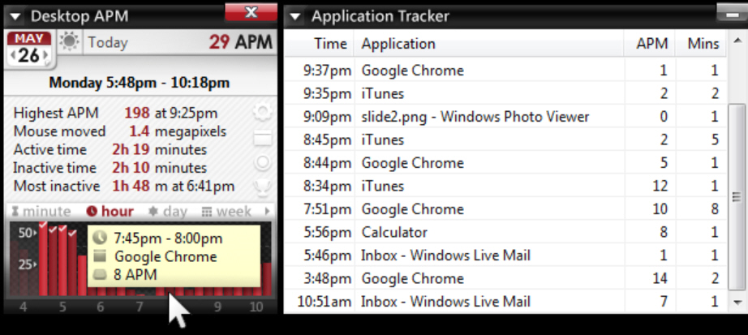Click the 50 marker on chart axis
This screenshot has width=748, height=335.
click(x=27, y=234)
